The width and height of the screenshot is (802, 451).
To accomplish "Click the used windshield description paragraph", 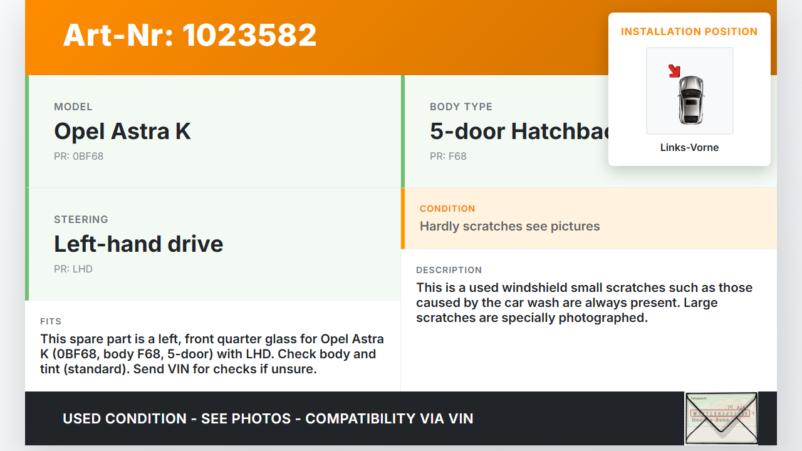I will pos(584,303).
